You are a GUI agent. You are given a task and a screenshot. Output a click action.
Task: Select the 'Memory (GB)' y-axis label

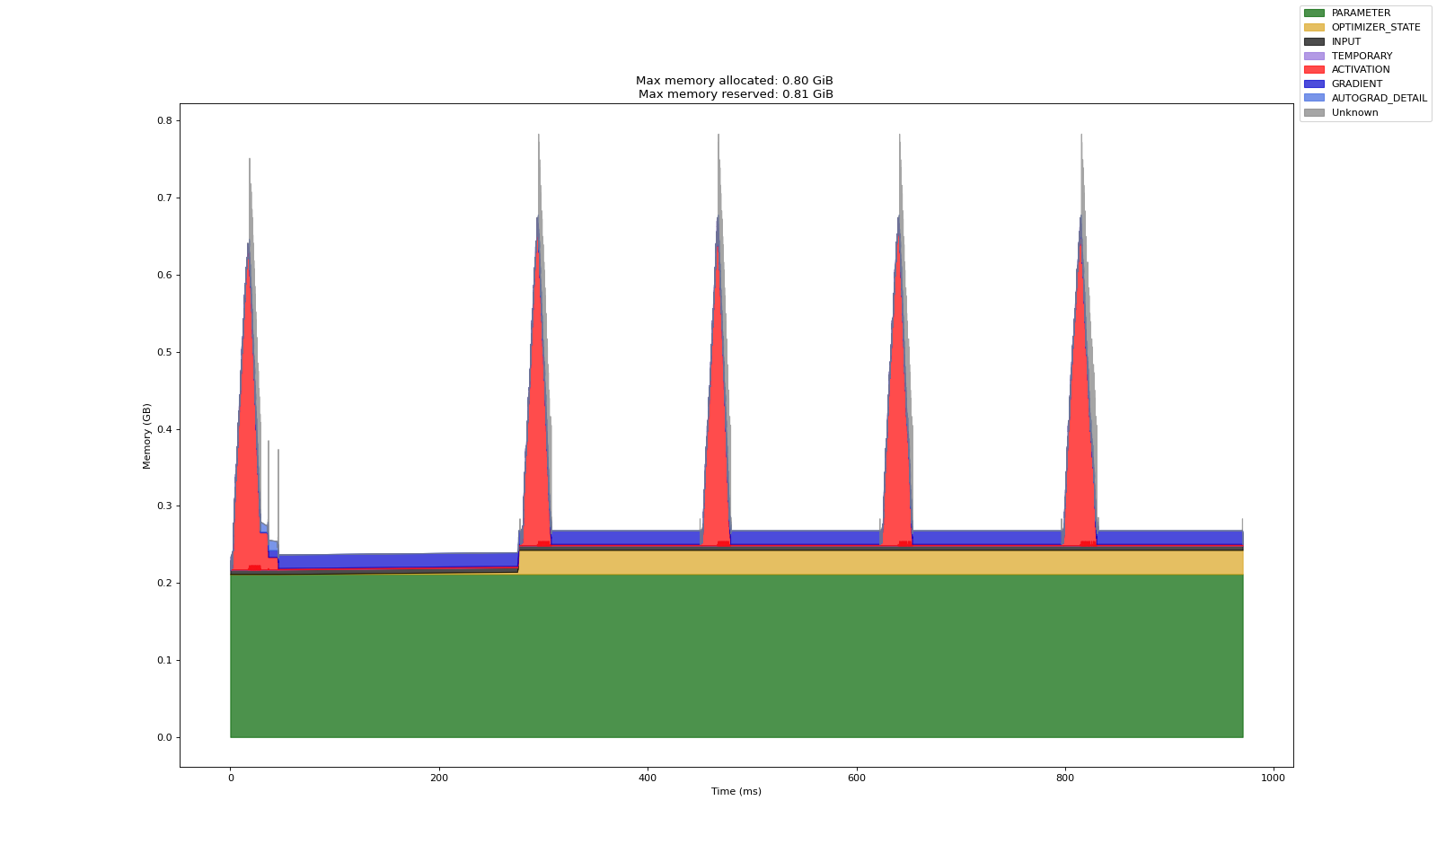pyautogui.click(x=146, y=435)
